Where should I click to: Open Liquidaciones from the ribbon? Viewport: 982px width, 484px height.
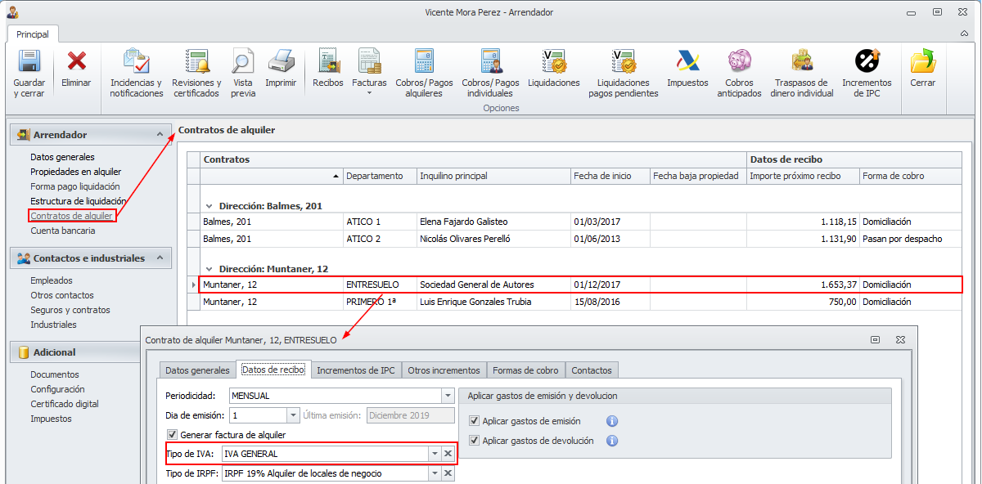554,62
